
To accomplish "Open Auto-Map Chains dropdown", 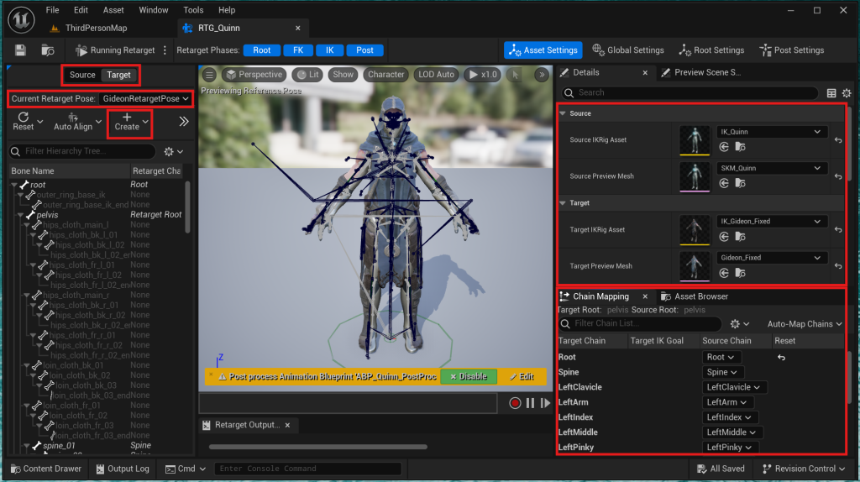I will (804, 324).
